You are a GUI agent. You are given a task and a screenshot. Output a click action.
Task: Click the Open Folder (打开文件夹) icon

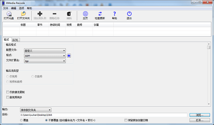pos(23,14)
